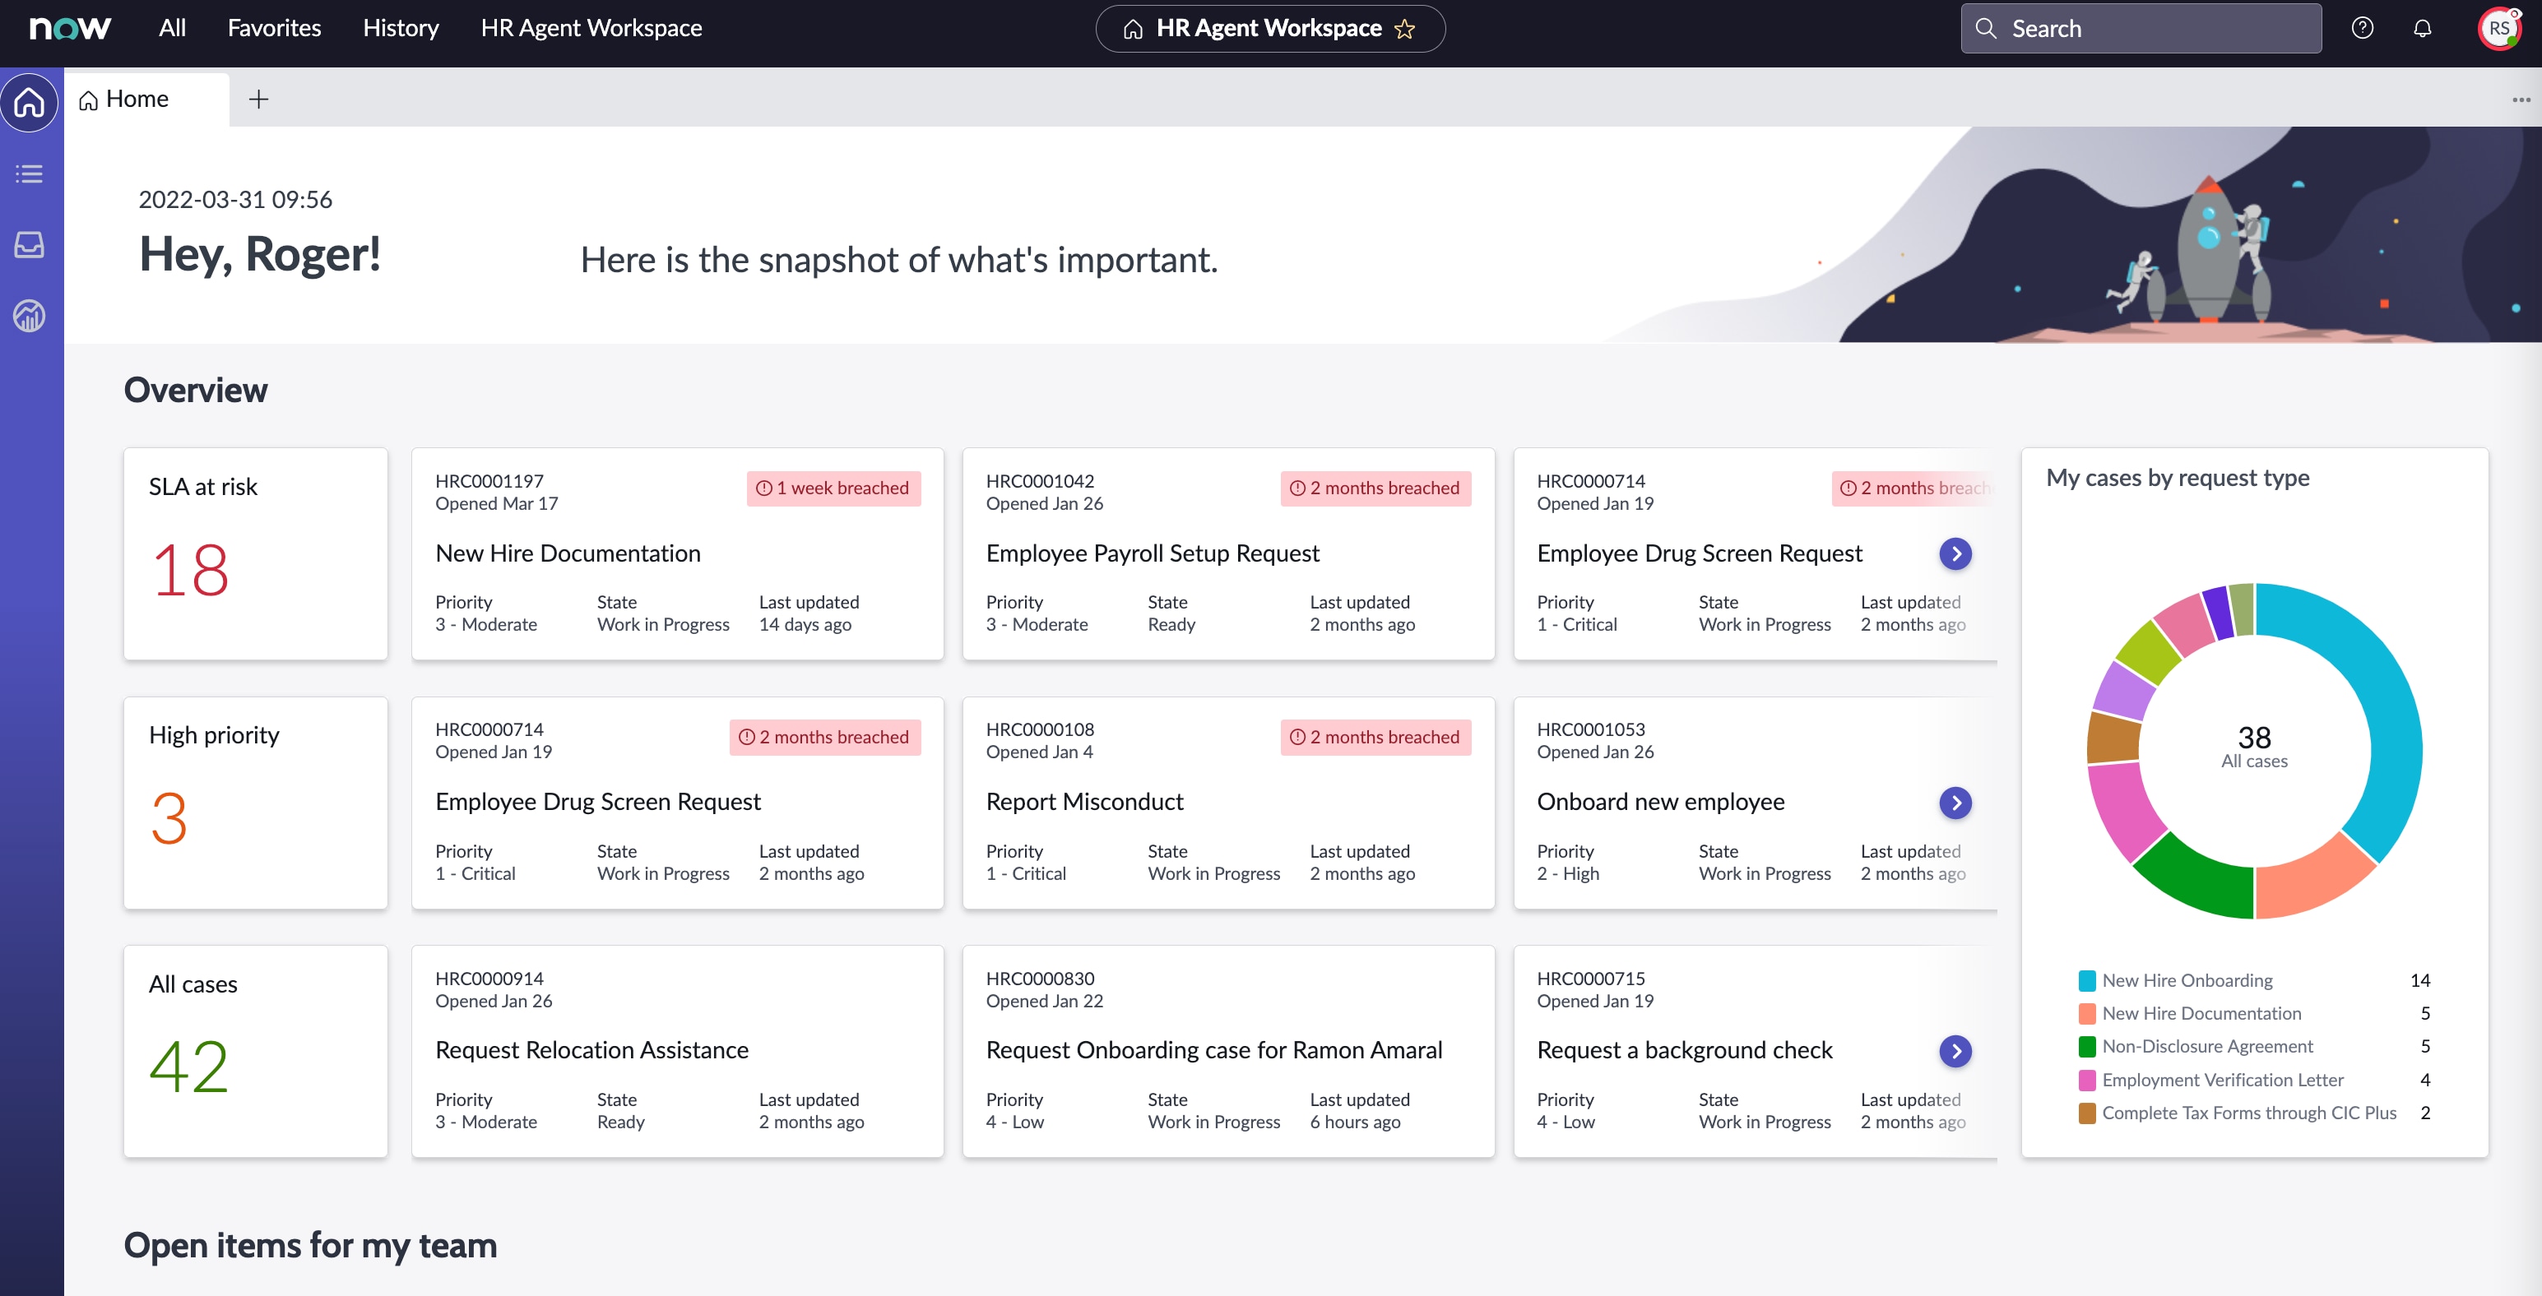The height and width of the screenshot is (1296, 2542).
Task: Select the New Hire Onboarding legend color swatch
Action: click(2086, 979)
